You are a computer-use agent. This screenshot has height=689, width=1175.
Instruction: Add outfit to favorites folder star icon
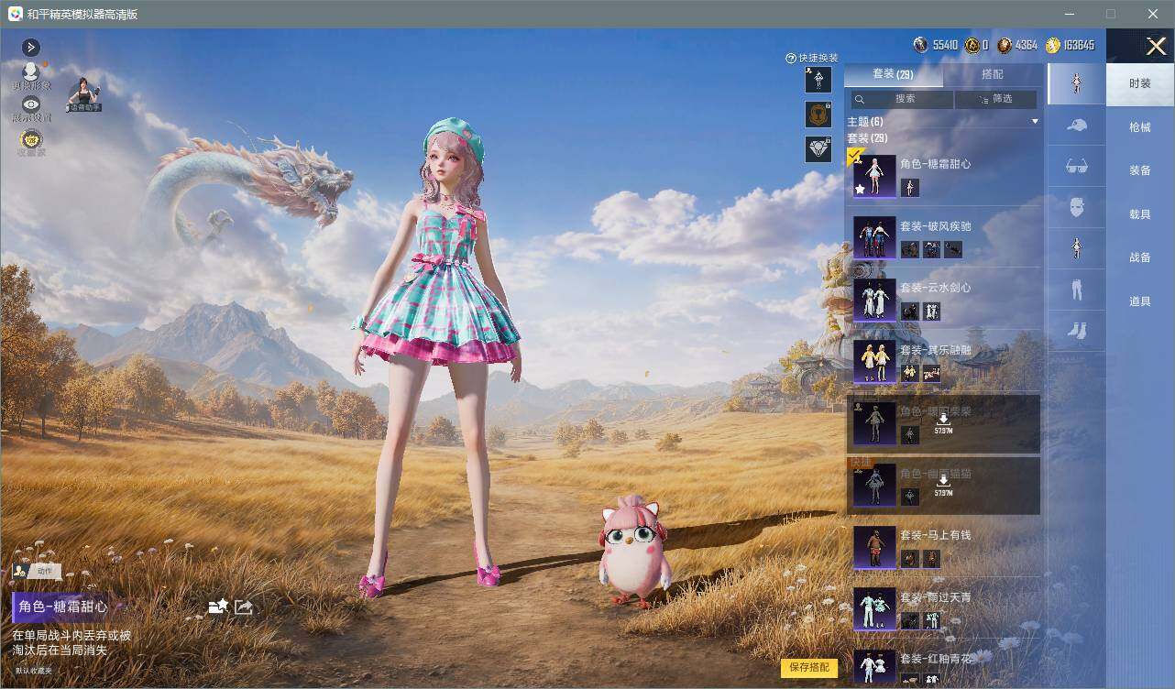pos(218,607)
